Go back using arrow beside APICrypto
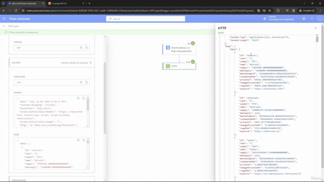Screen dimensions: 324x182 (4, 26)
